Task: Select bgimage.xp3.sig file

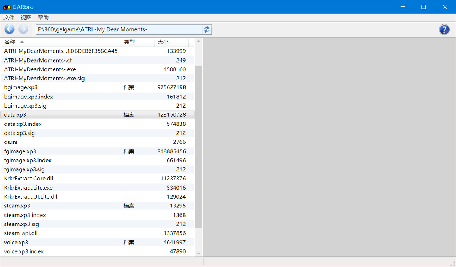Action: tap(98, 106)
